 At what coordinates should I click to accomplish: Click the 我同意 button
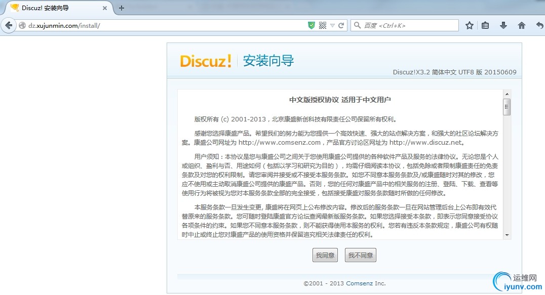[x=325, y=255]
